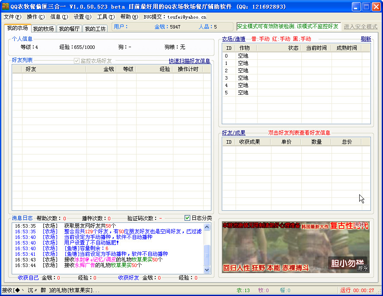Image resolution: width=383 pixels, height=296 pixels.
Task: Click 刷新 link
Action: tap(366, 39)
